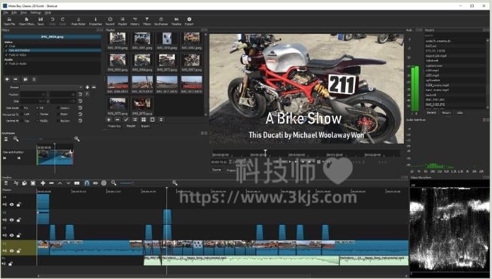Open the Settings menu
The height and width of the screenshot is (279, 492).
pos(36,12)
